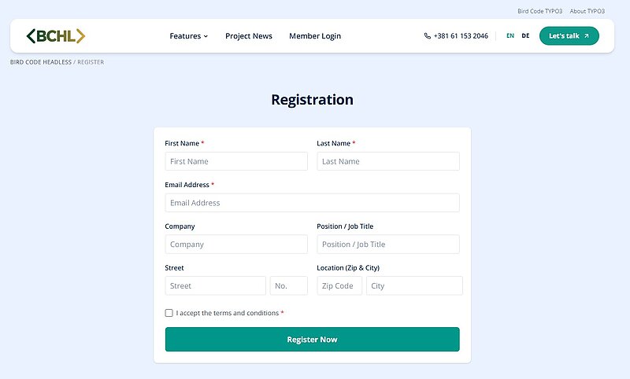Focus the Zip Code field

coord(339,286)
